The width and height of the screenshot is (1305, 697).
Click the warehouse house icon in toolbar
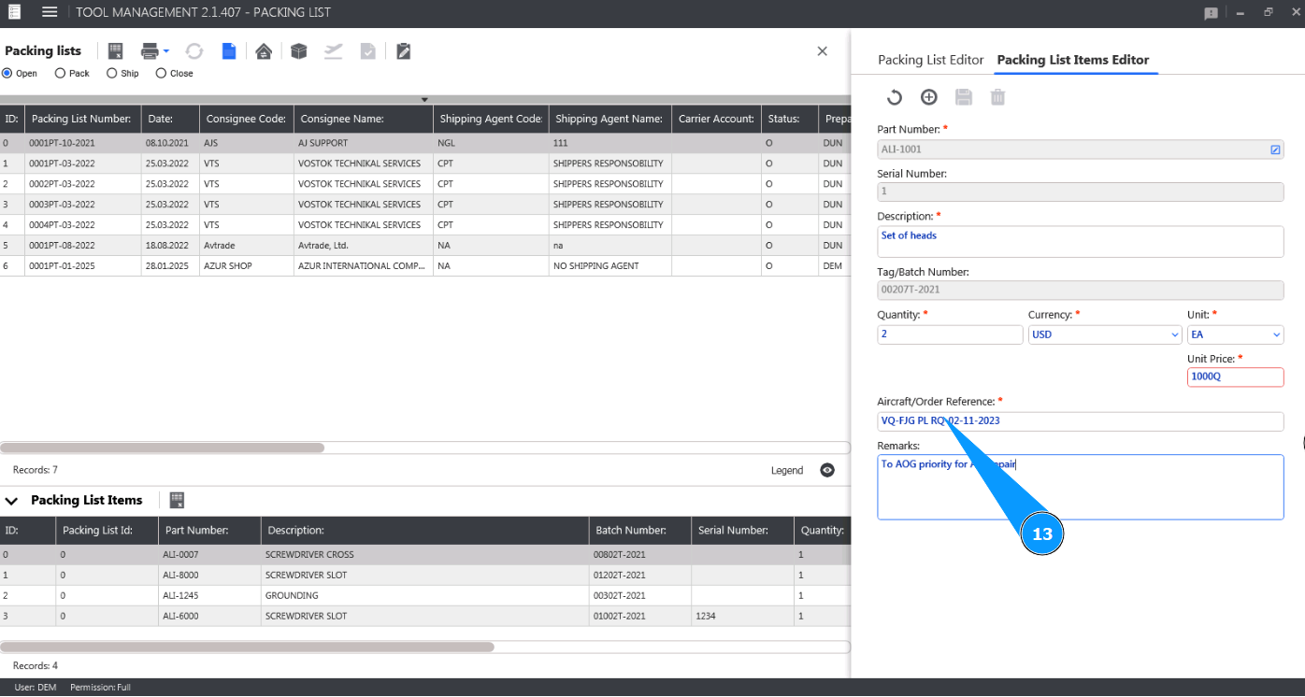[264, 51]
